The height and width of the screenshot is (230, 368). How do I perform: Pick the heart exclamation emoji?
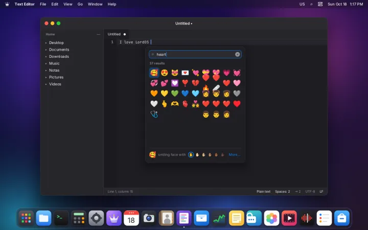tap(185, 83)
